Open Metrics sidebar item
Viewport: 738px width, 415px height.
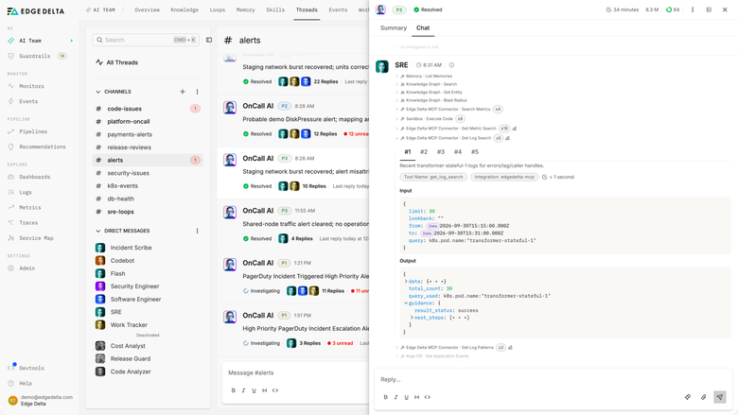(x=29, y=207)
